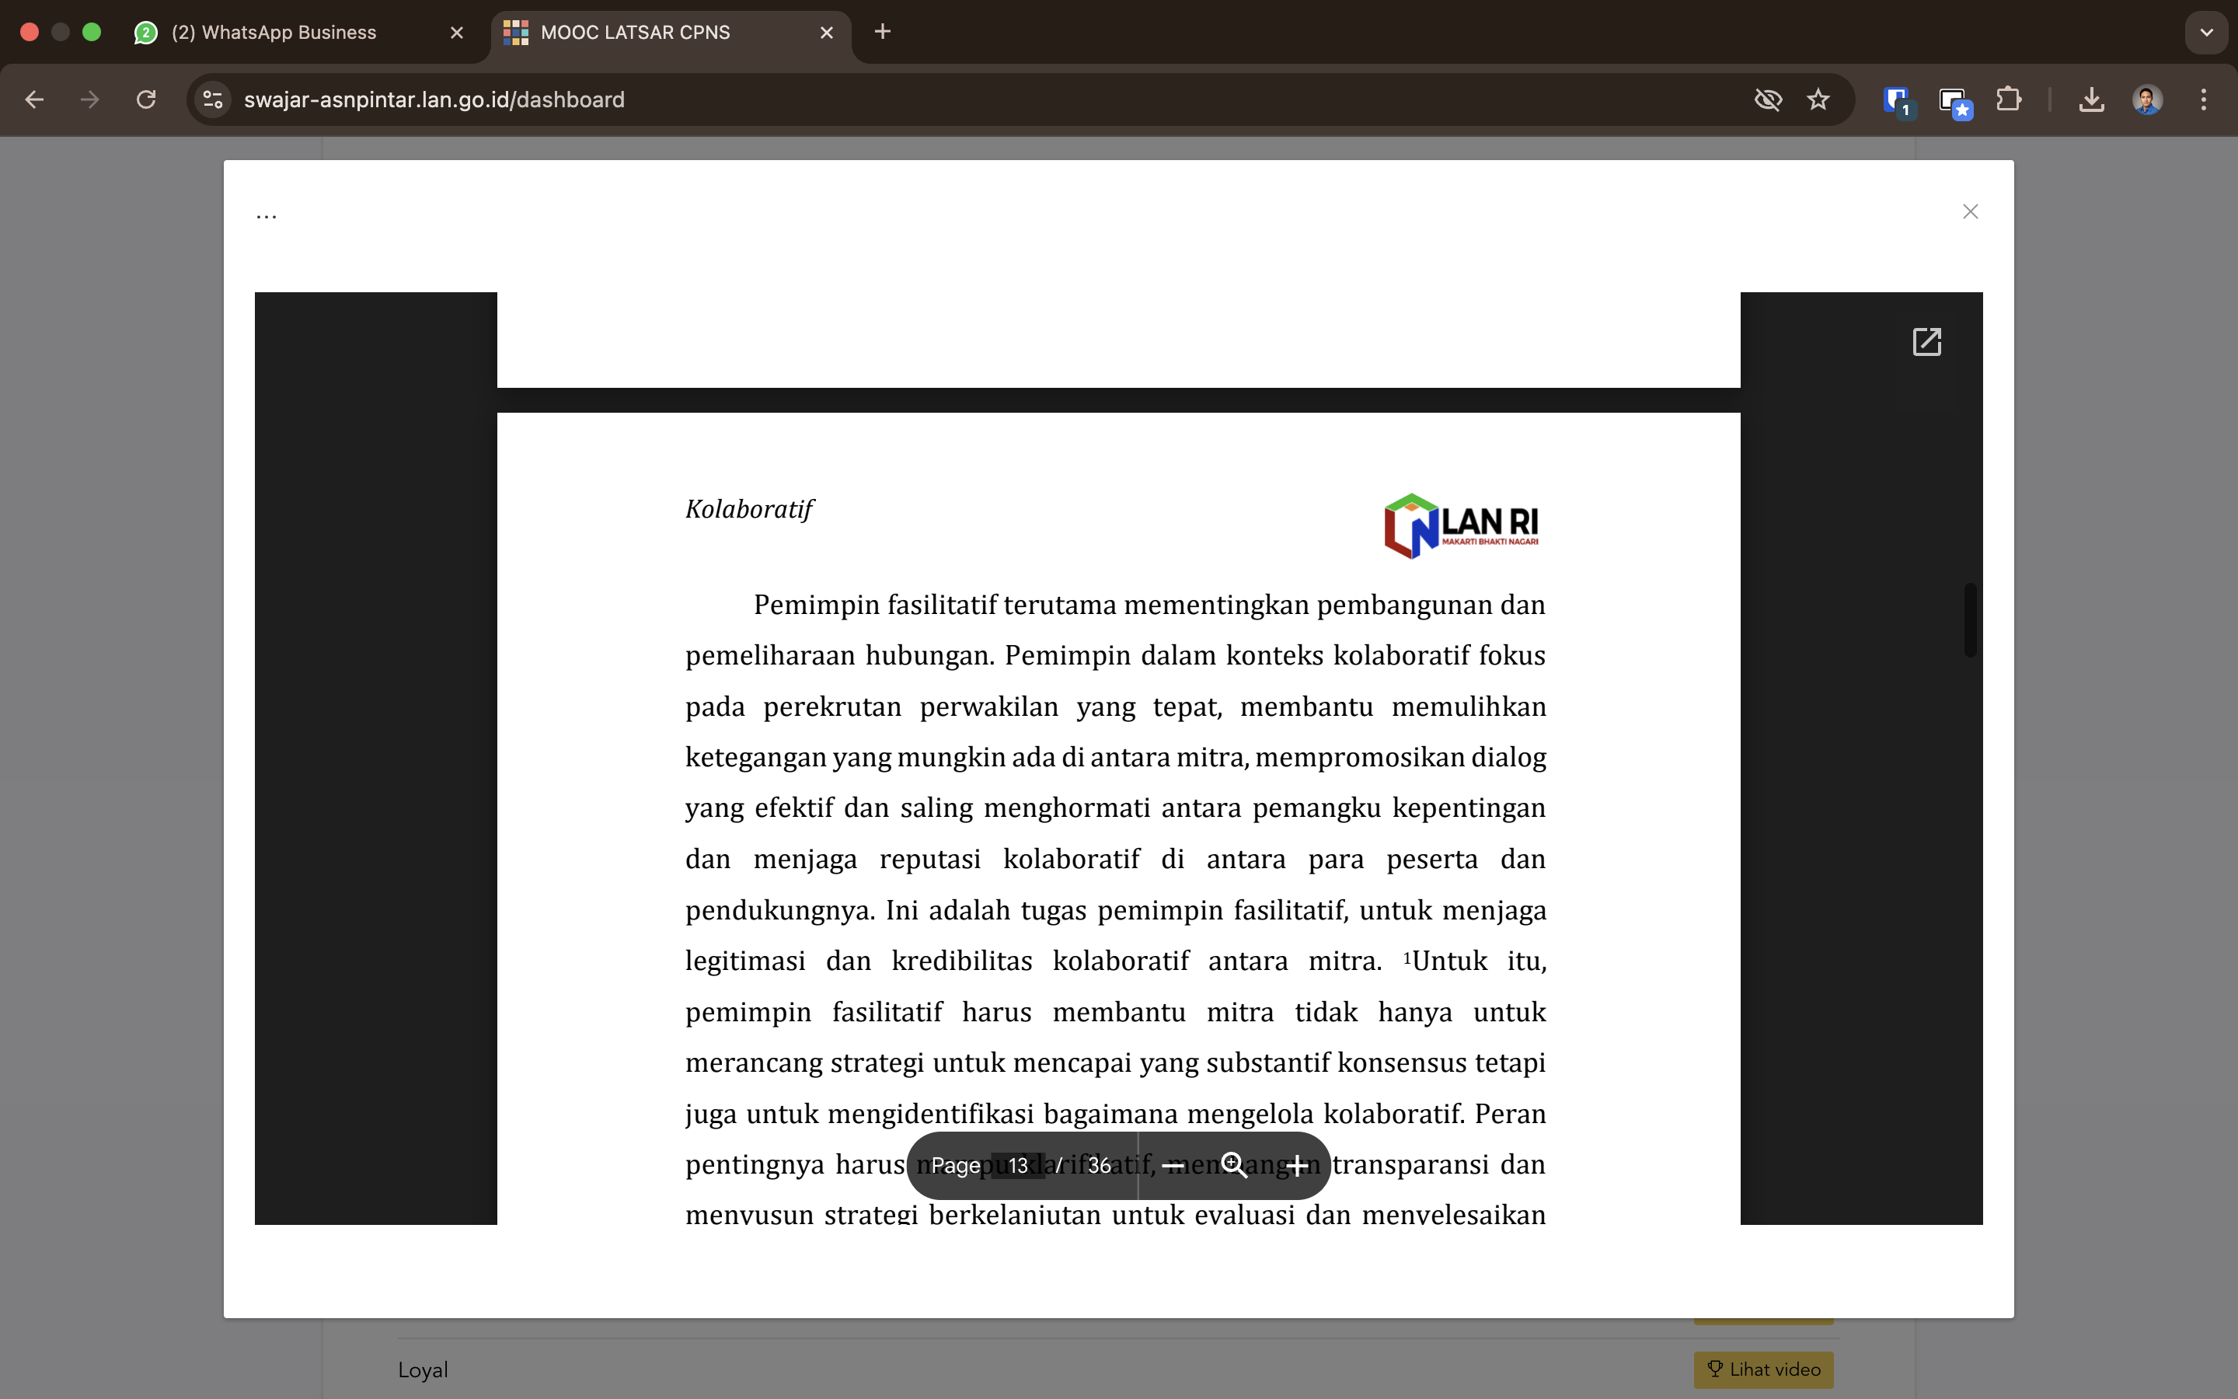Zoom in the PDF with plus icon

point(1296,1166)
